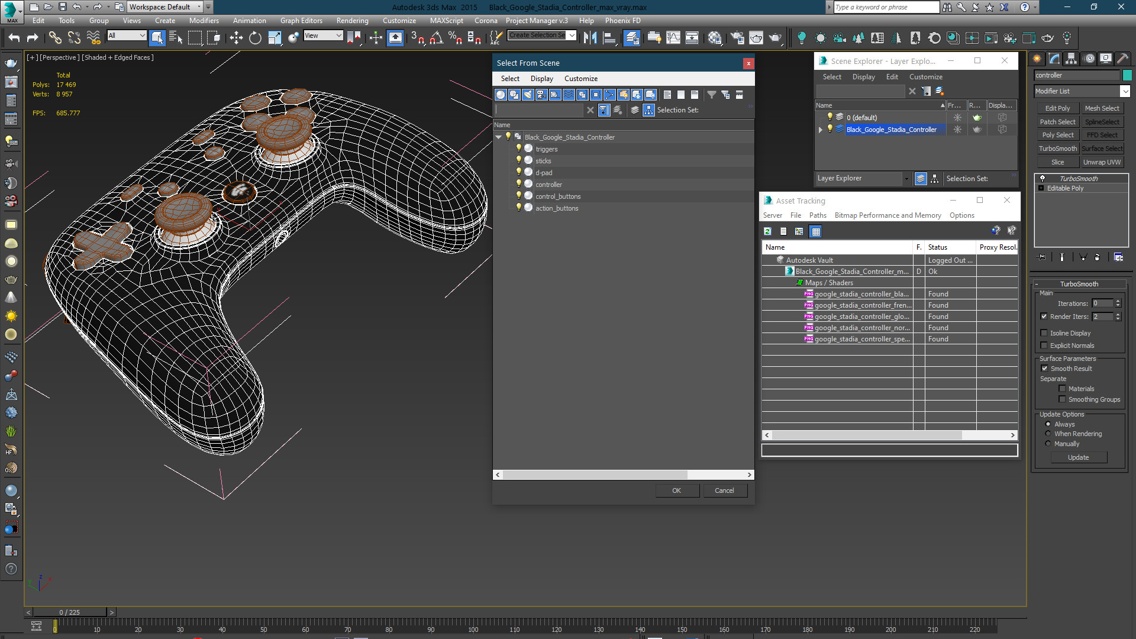Click the TurboSmooth Update button
The height and width of the screenshot is (639, 1136).
pyautogui.click(x=1078, y=457)
